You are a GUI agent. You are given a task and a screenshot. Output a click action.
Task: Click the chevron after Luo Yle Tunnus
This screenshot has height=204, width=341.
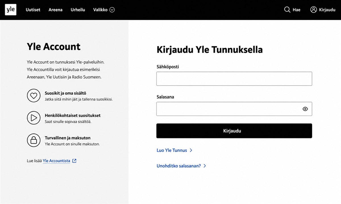(191, 150)
